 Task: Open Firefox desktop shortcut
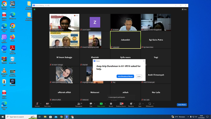pos(13,38)
